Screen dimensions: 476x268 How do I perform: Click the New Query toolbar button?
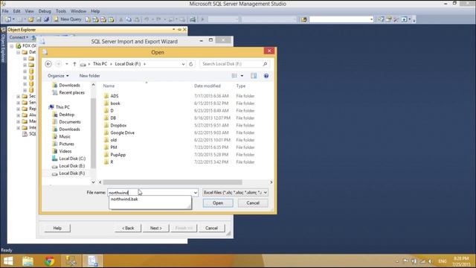pos(68,19)
